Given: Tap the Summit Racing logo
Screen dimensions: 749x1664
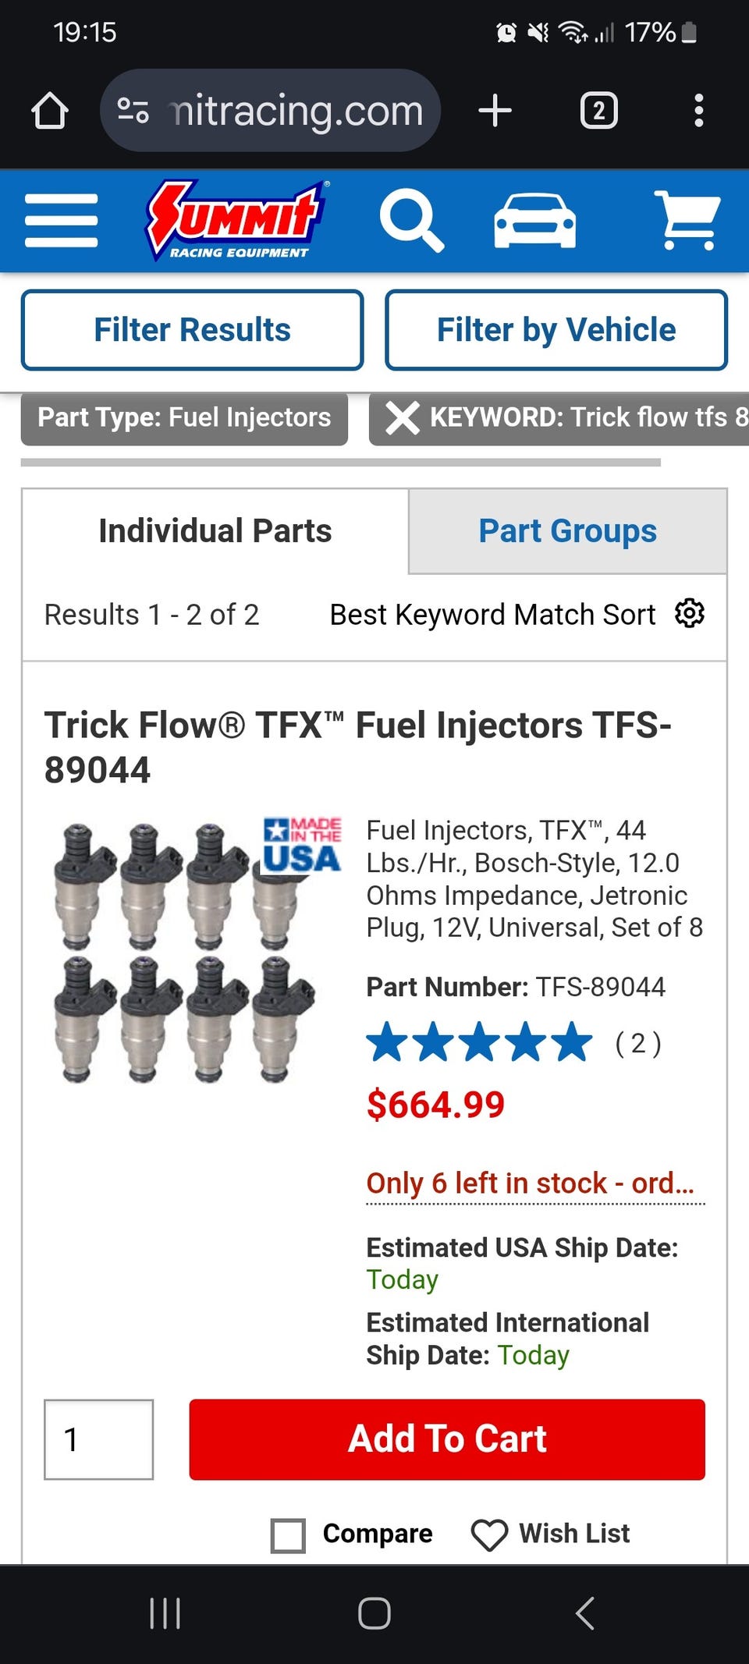Looking at the screenshot, I should (x=237, y=221).
